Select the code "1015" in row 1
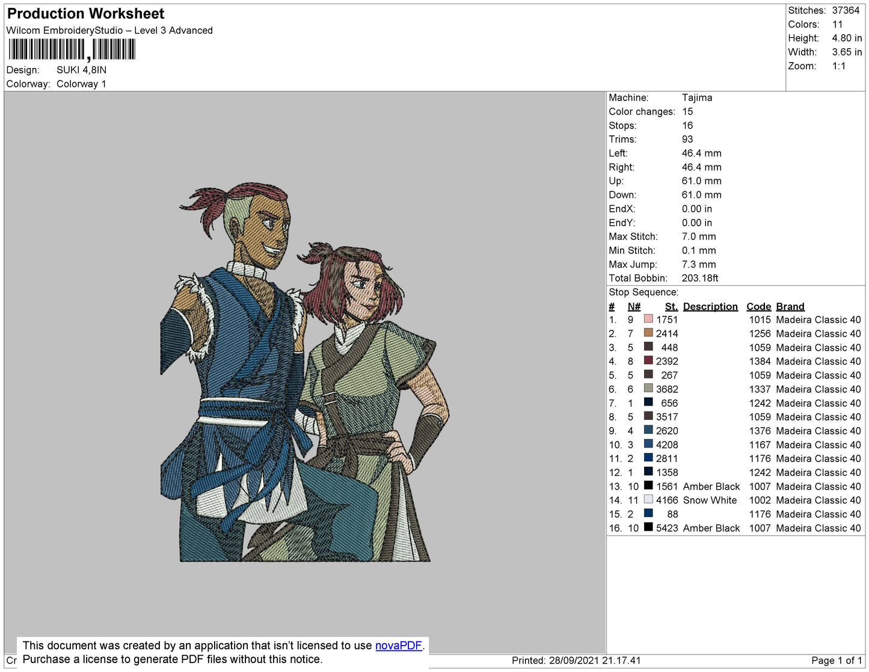Screen dimensions: 869x672 [760, 319]
